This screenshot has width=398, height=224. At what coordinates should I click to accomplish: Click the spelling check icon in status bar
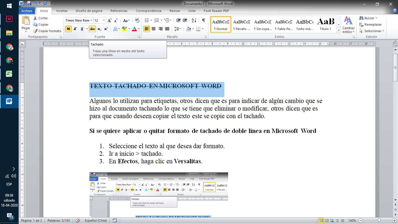(x=78, y=220)
